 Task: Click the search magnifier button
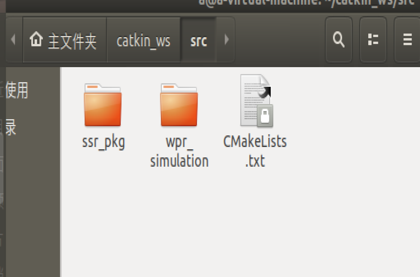(339, 40)
